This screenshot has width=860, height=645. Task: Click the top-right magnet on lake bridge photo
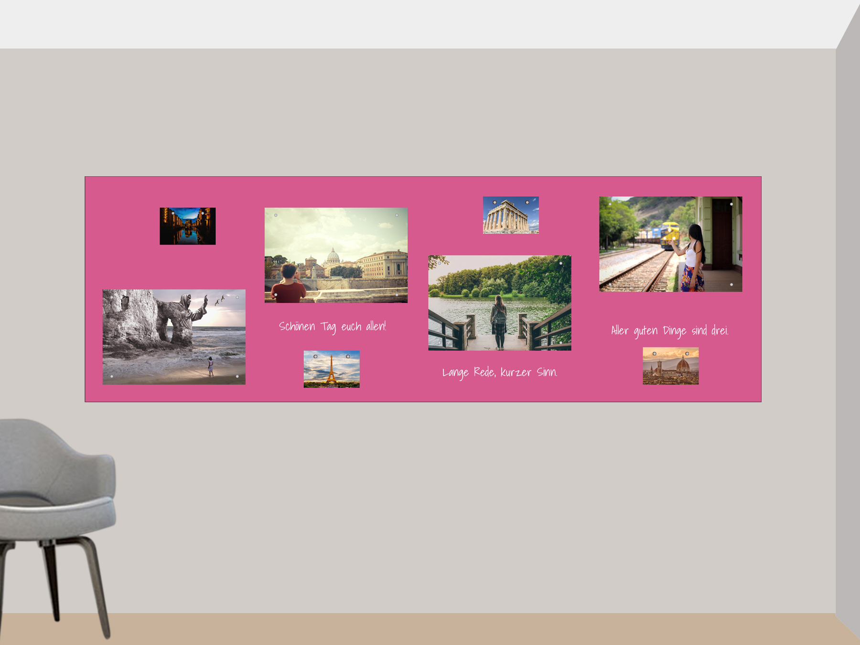tap(560, 263)
